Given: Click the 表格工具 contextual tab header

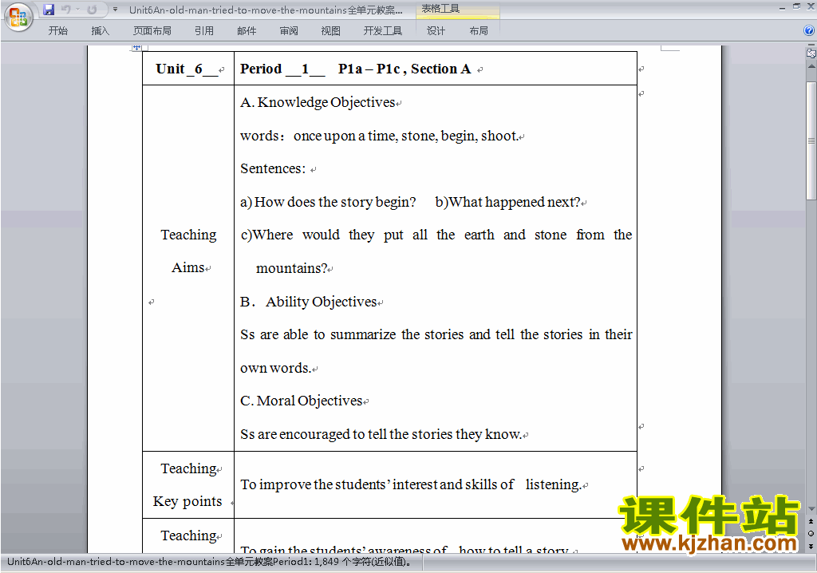Looking at the screenshot, I should pos(440,9).
